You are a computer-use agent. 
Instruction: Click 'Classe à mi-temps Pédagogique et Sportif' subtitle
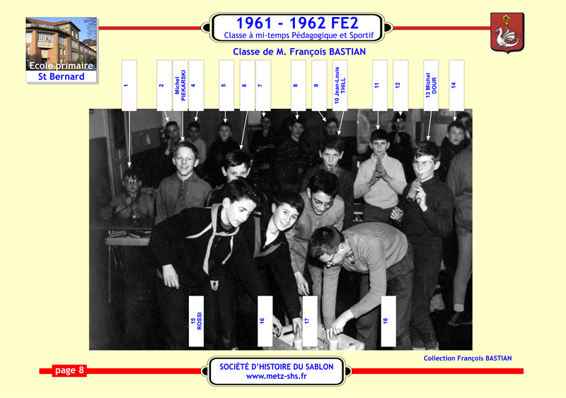pyautogui.click(x=299, y=35)
